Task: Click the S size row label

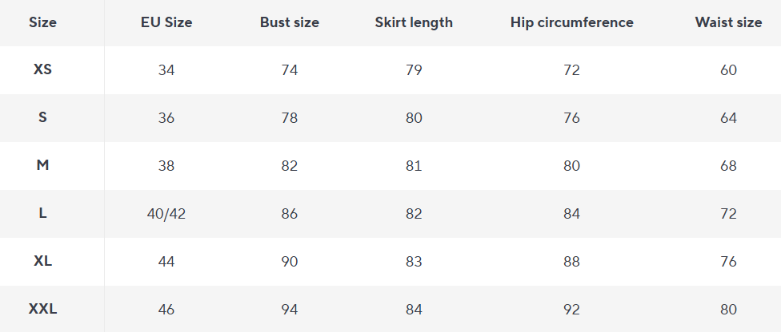Action: pyautogui.click(x=42, y=118)
